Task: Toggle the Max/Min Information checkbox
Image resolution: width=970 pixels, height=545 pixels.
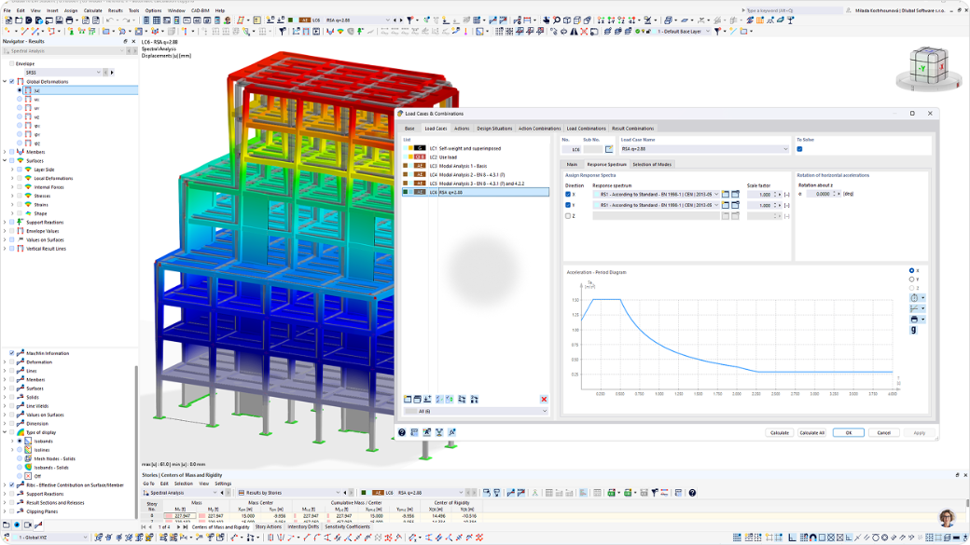Action: pos(12,353)
